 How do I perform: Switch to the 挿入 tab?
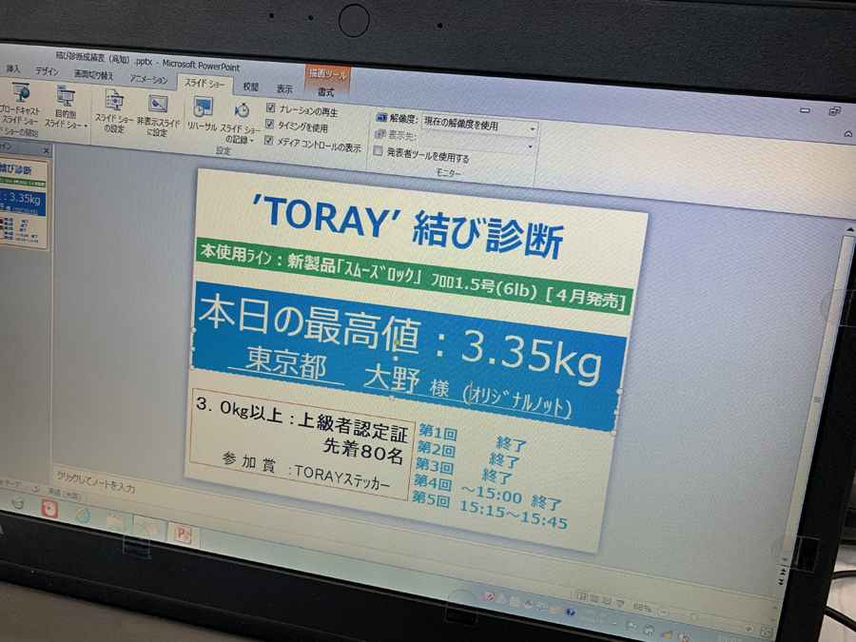13,69
